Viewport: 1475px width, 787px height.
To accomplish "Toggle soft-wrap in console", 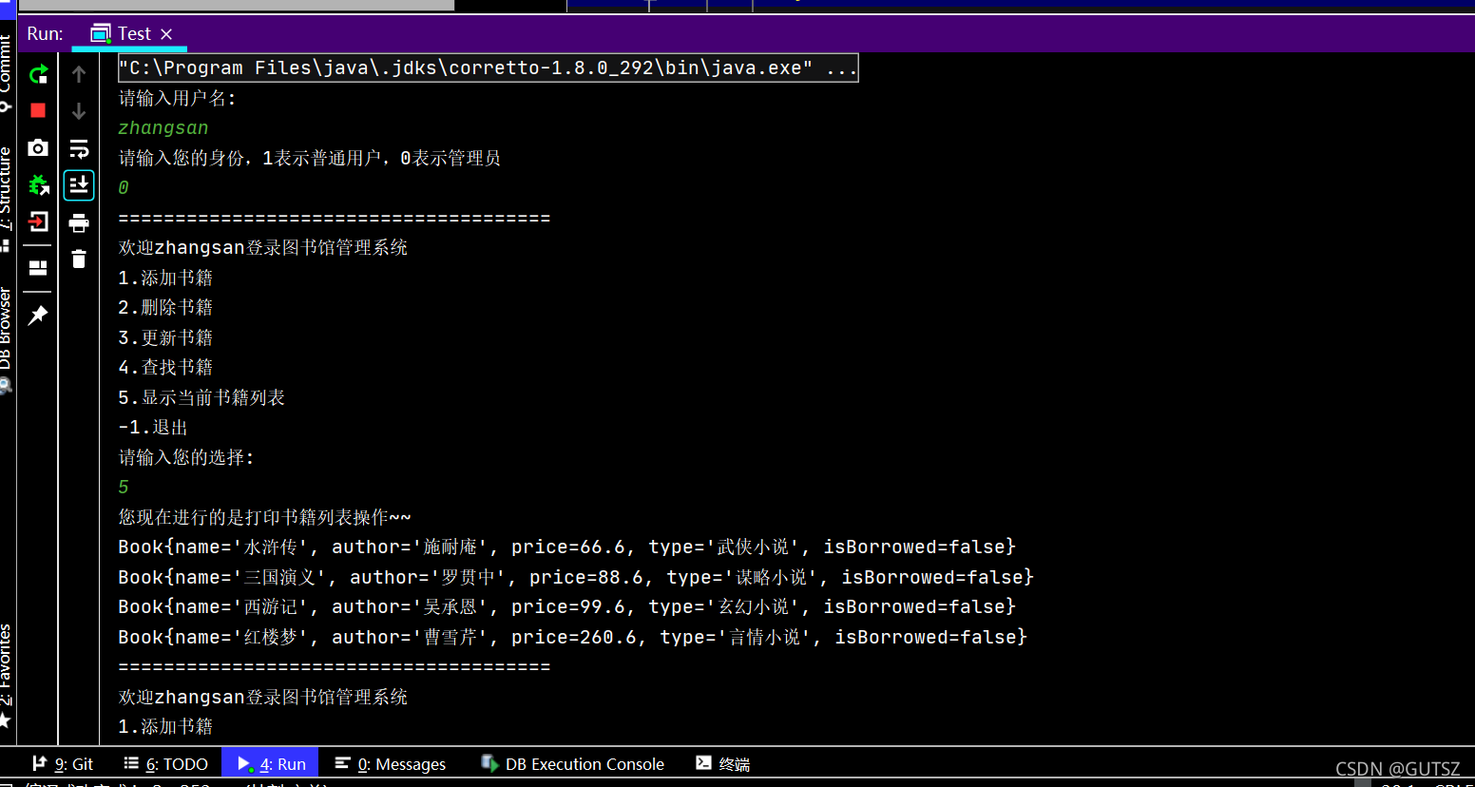I will (79, 148).
